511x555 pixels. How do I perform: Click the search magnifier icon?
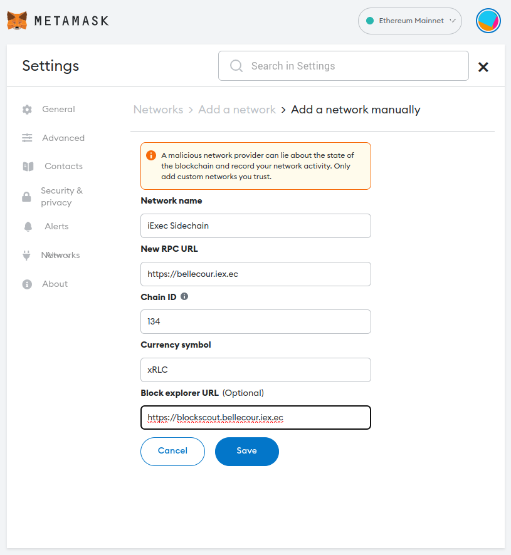pyautogui.click(x=236, y=66)
